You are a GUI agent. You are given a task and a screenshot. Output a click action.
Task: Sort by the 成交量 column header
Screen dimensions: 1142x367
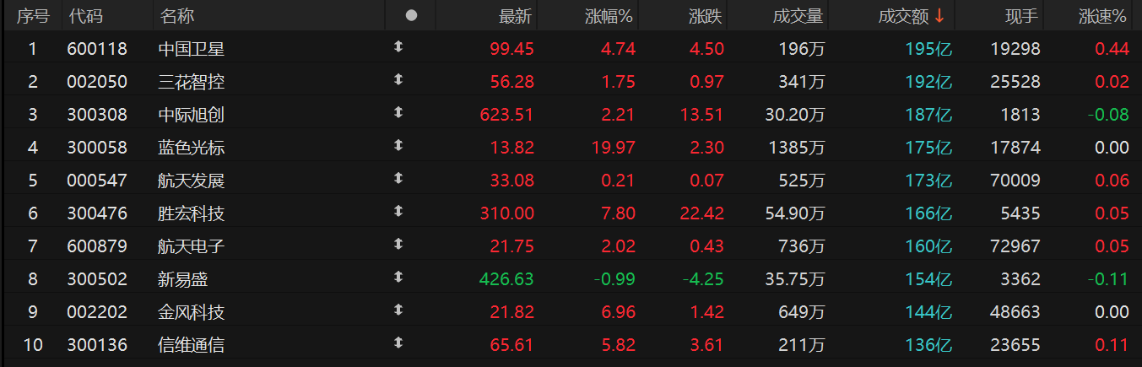(798, 15)
